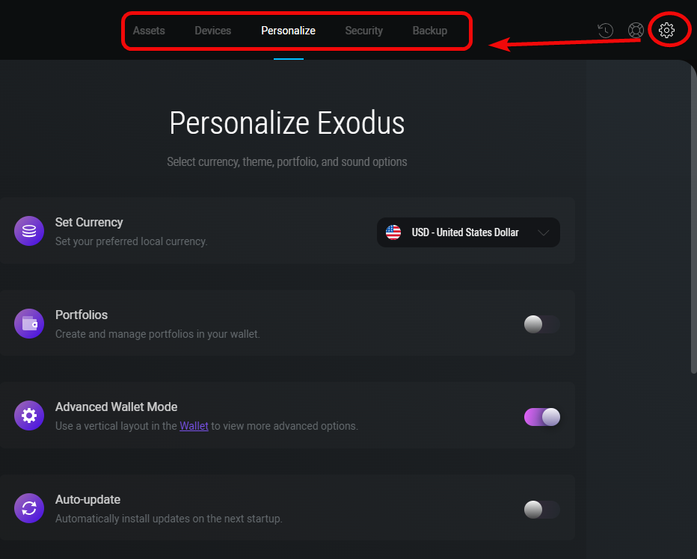The image size is (697, 559).
Task: Open the Backup tab
Action: [x=429, y=31]
